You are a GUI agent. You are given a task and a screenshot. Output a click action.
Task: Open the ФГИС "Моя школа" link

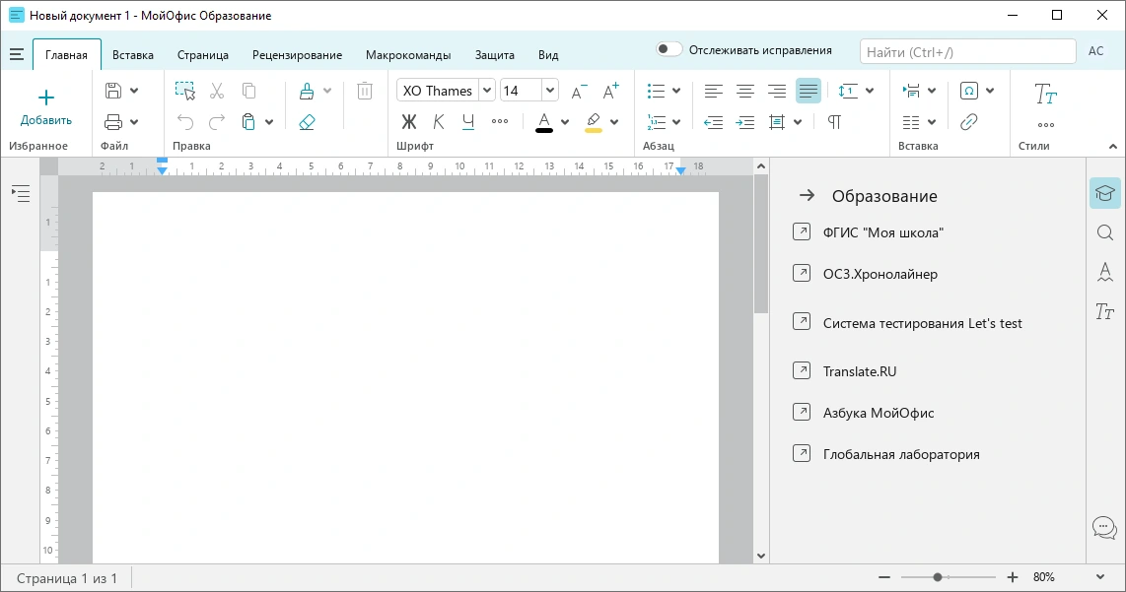882,232
